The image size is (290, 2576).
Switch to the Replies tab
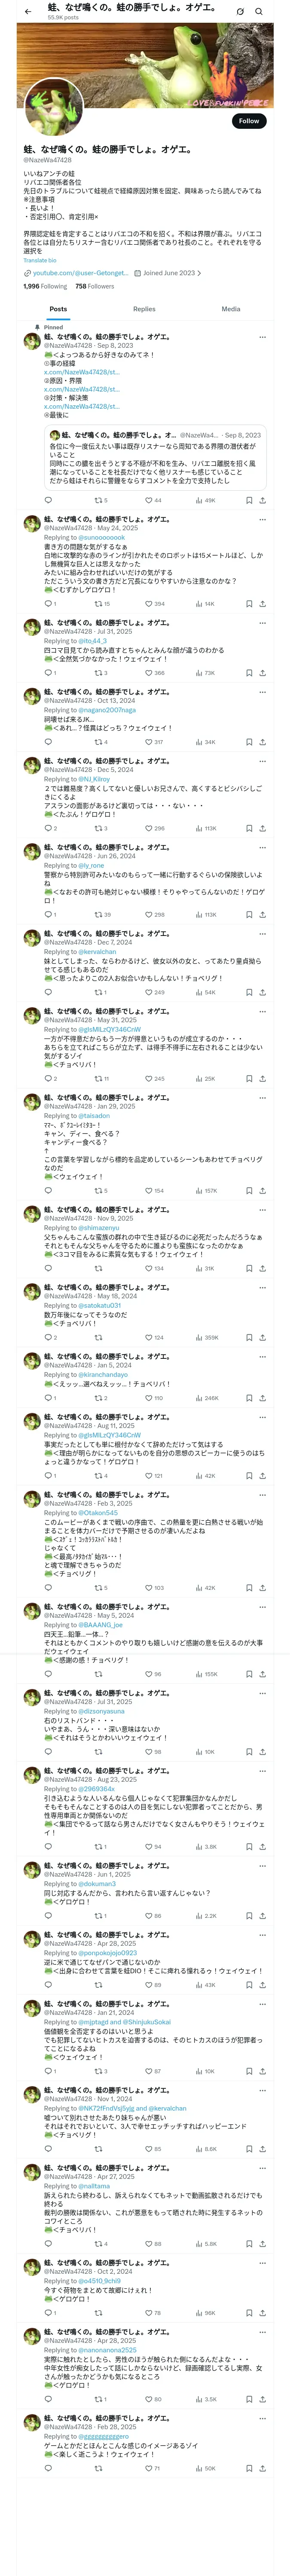tap(144, 309)
